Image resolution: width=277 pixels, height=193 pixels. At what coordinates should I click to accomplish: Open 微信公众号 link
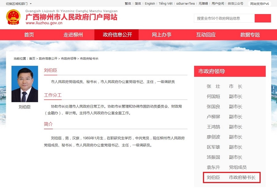click(x=235, y=4)
